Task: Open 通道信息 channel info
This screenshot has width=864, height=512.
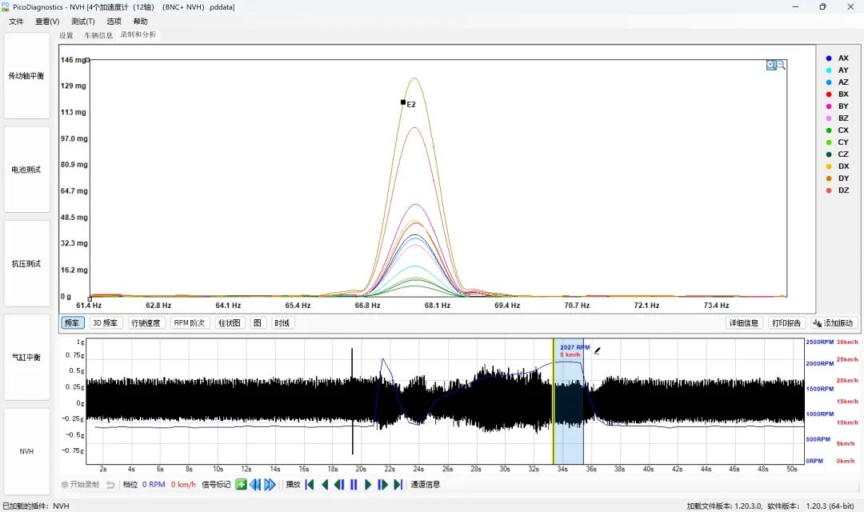Action: click(426, 485)
